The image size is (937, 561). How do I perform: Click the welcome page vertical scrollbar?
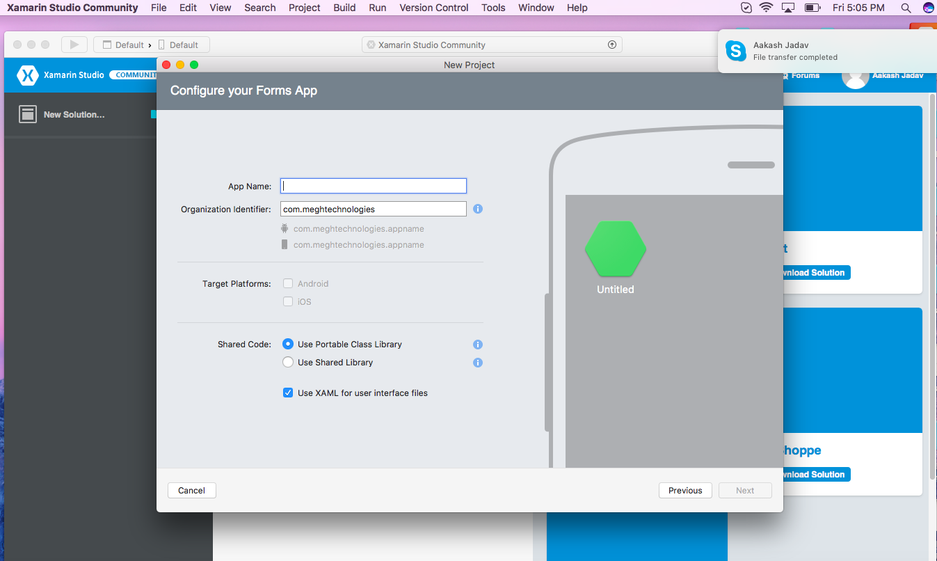pos(933,285)
